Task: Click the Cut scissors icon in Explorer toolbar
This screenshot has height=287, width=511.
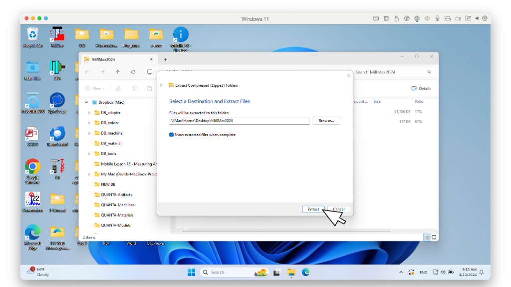Action: point(119,88)
